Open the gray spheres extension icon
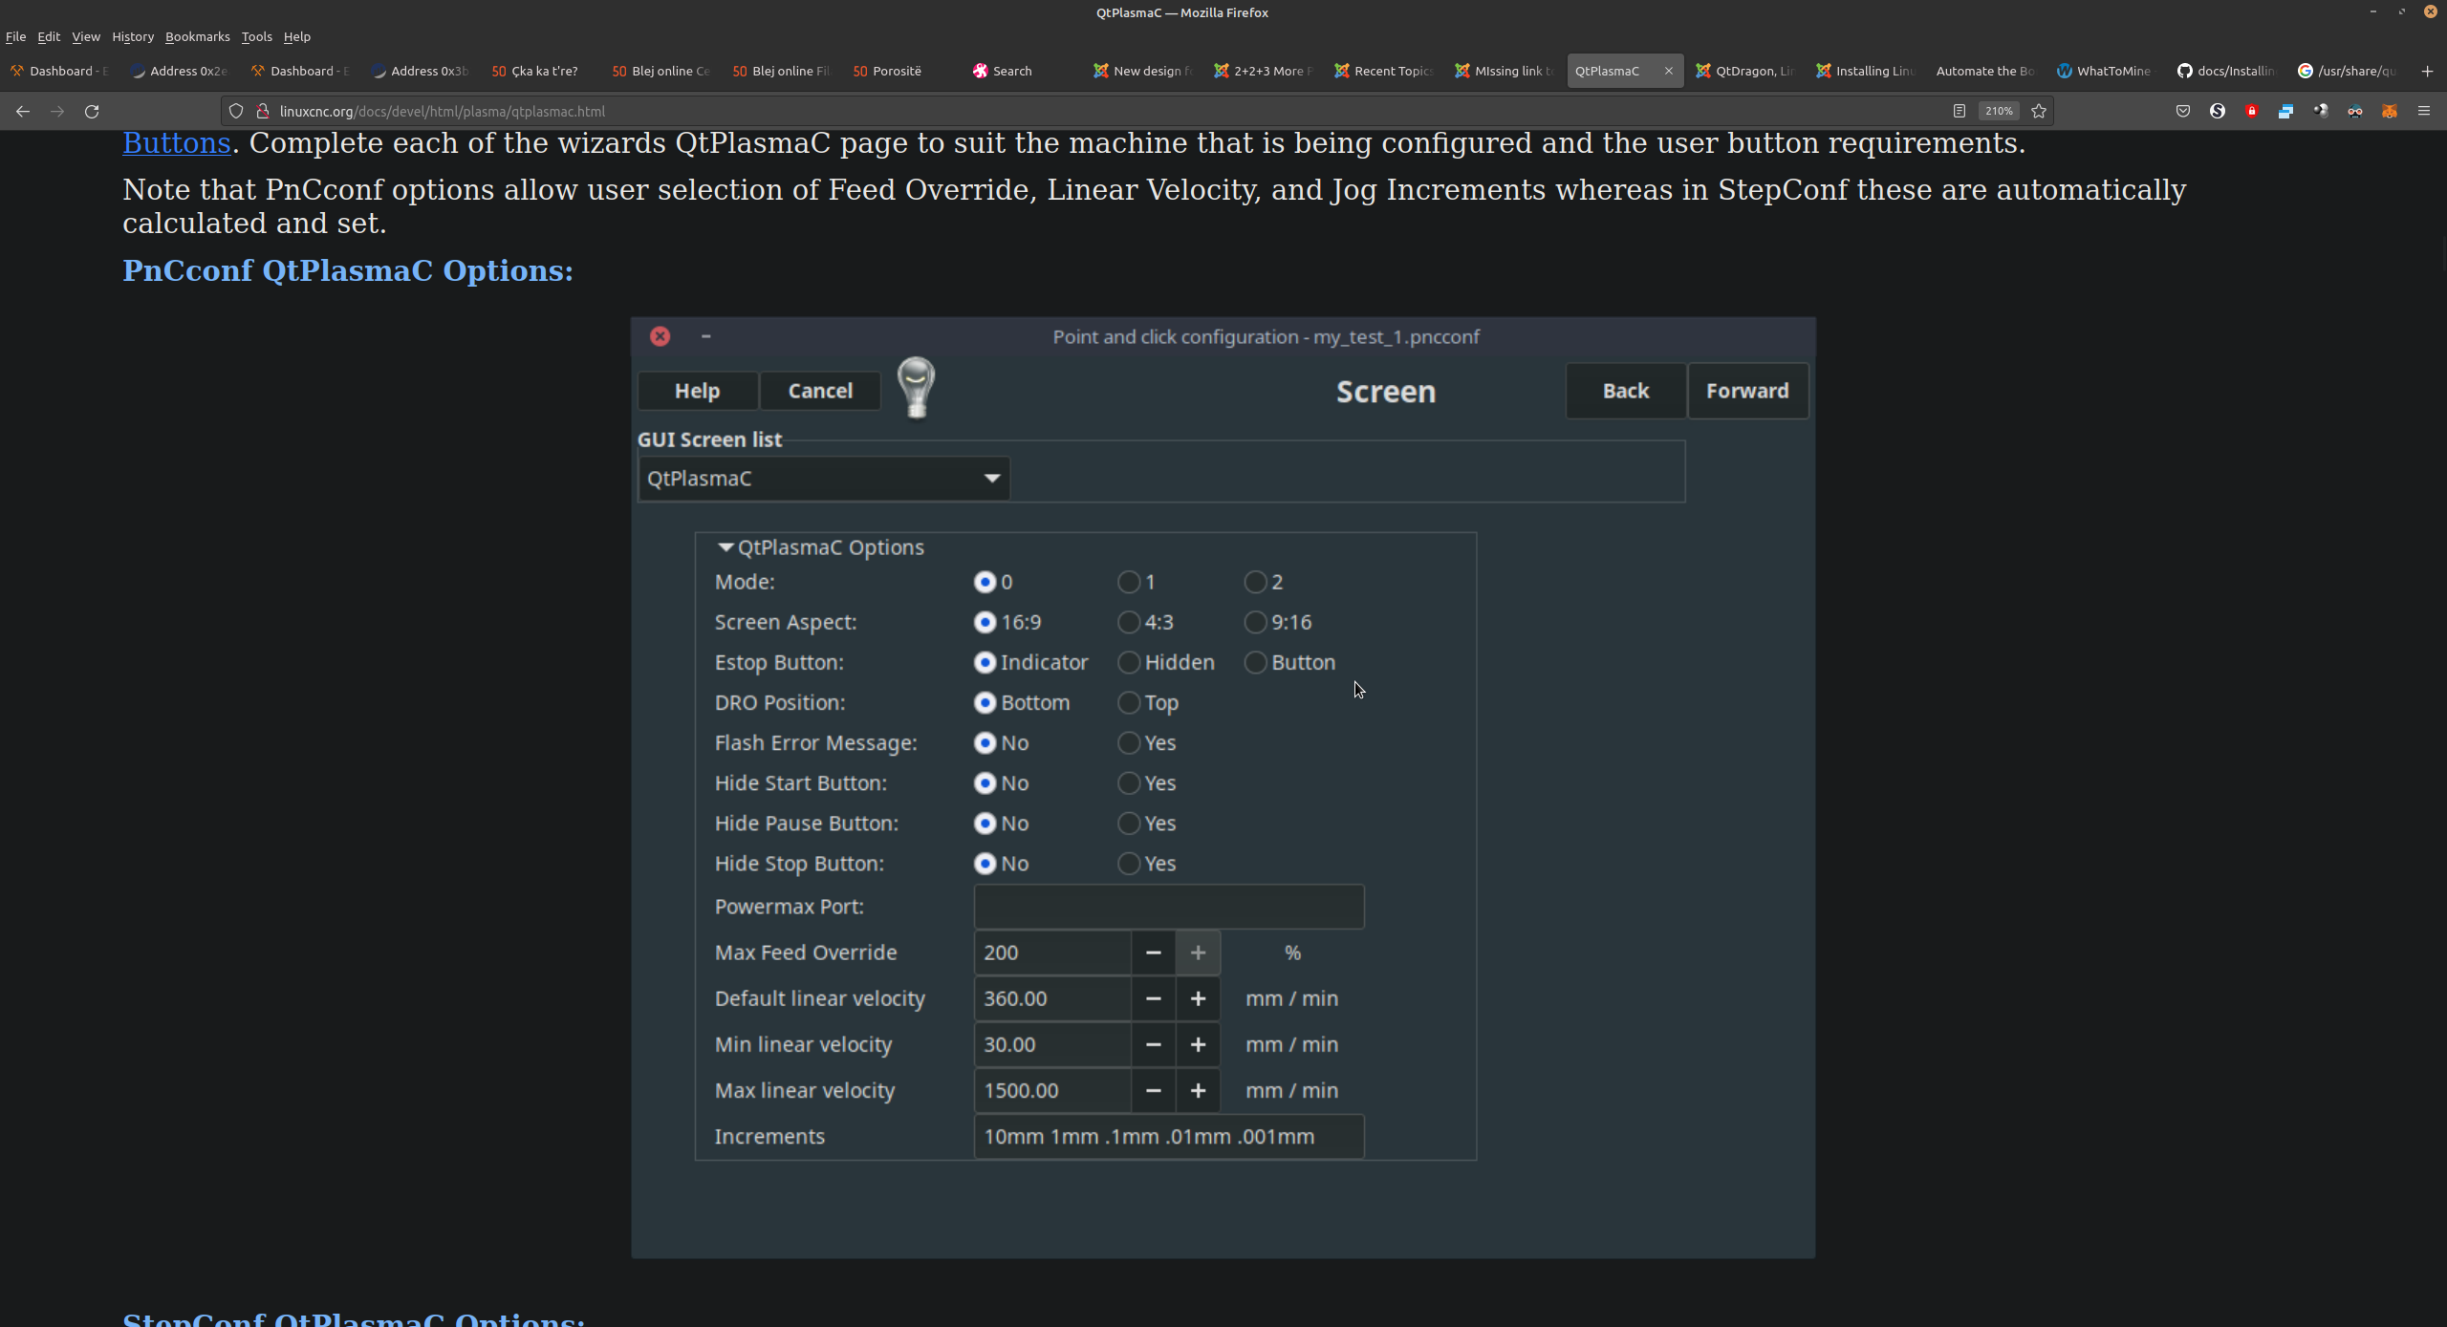This screenshot has width=2447, height=1327. 2321,111
